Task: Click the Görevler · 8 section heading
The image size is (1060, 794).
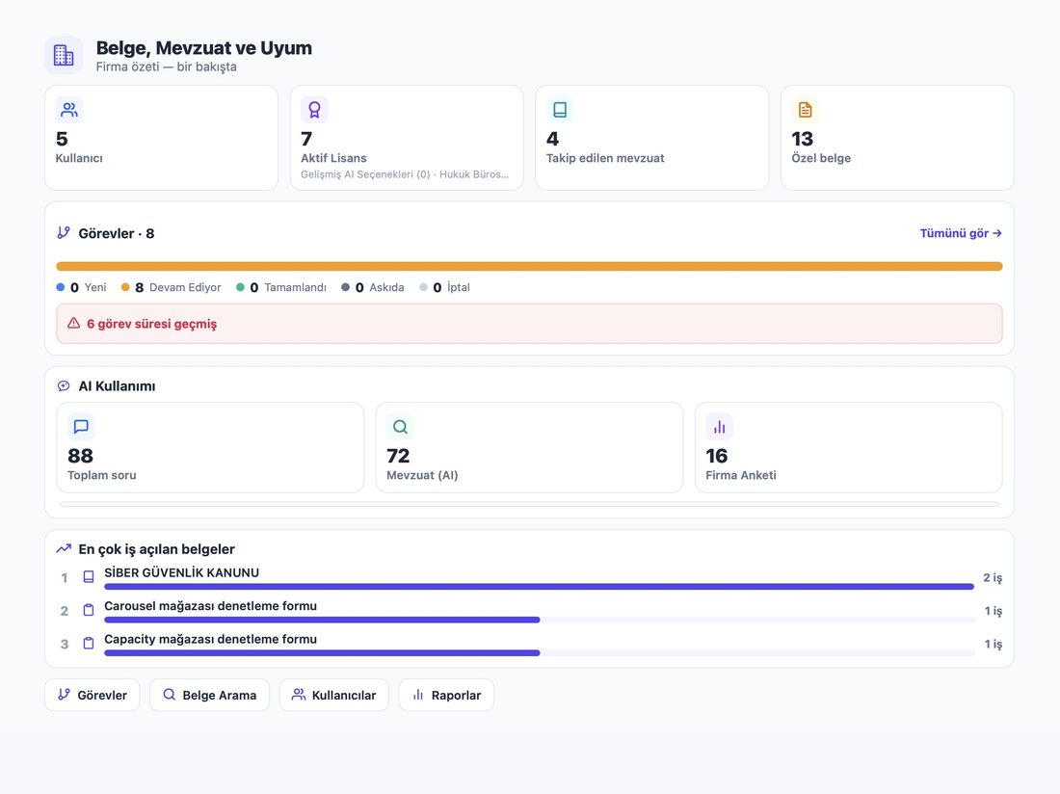Action: pos(117,233)
